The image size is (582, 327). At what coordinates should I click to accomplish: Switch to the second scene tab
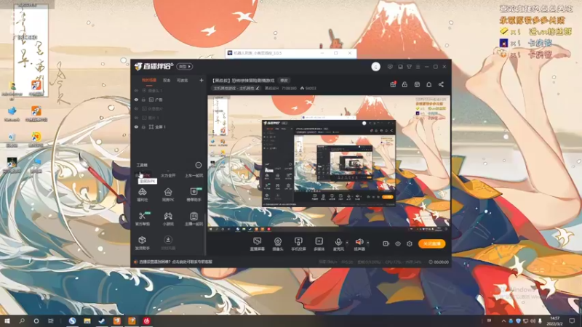click(167, 80)
